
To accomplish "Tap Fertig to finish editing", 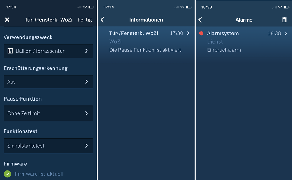I will coord(85,20).
